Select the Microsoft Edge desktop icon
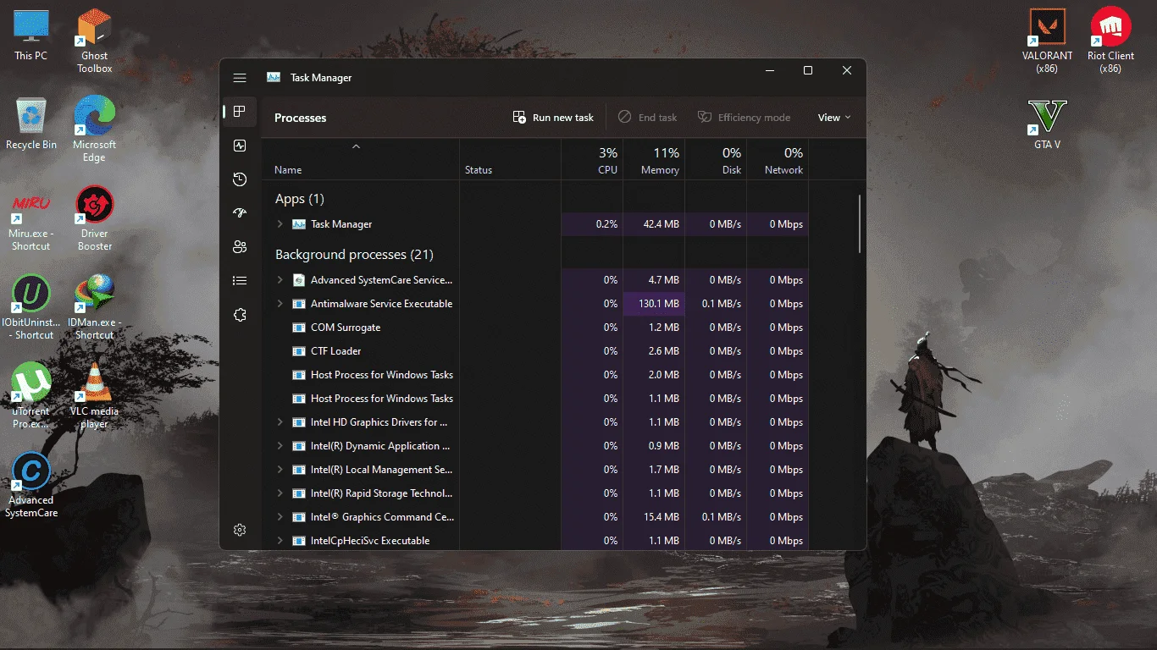Viewport: 1157px width, 650px height. (94, 129)
